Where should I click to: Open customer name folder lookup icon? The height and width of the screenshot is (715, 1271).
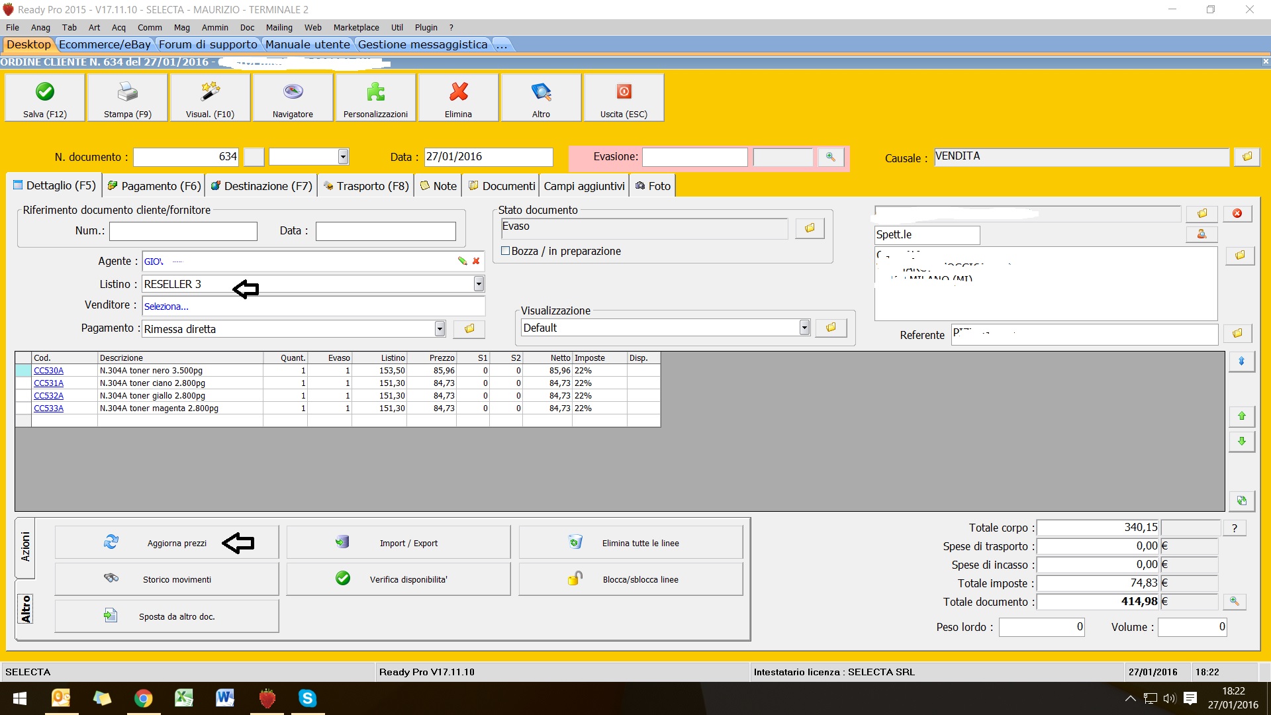pos(1202,213)
